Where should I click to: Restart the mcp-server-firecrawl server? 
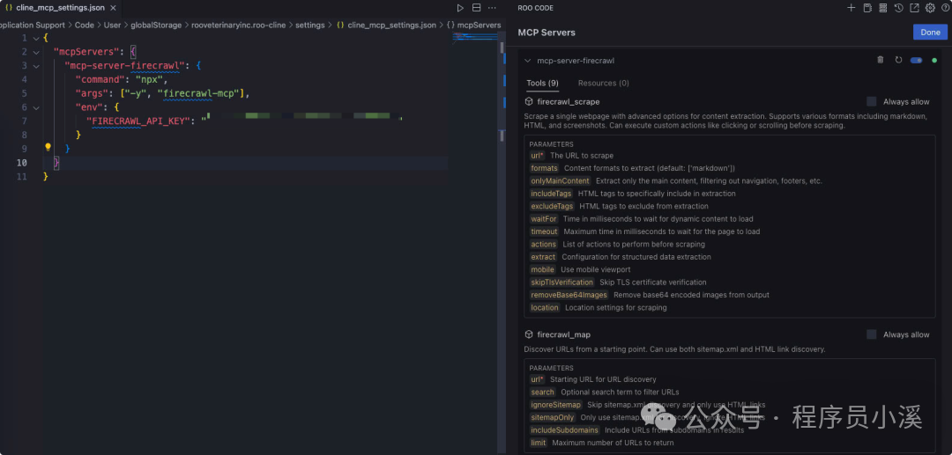[898, 60]
